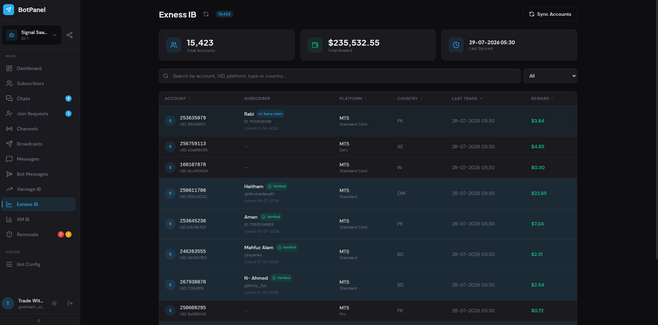Viewport: 658px width, 325px height.
Task: Sort by Country column header
Action: tap(410, 98)
